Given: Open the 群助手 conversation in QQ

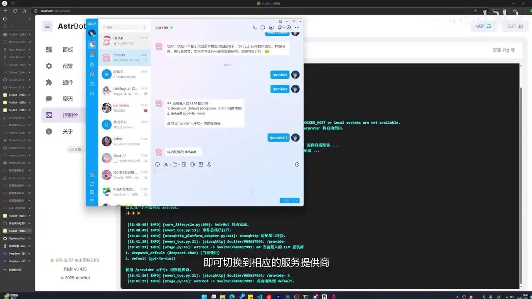Looking at the screenshot, I should [124, 74].
